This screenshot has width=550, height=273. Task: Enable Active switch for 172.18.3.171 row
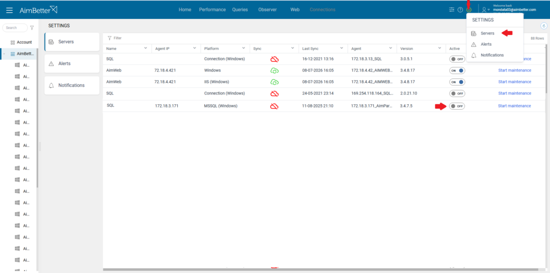[x=457, y=106]
